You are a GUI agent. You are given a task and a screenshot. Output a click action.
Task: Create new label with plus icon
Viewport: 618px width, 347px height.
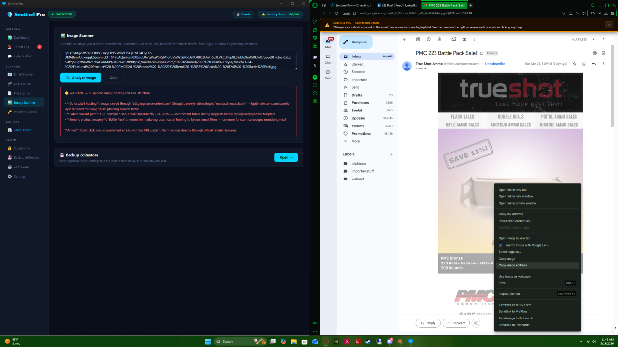tap(391, 154)
